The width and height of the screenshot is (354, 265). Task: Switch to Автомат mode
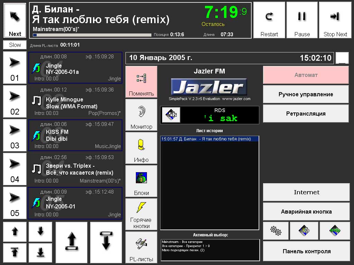click(306, 75)
